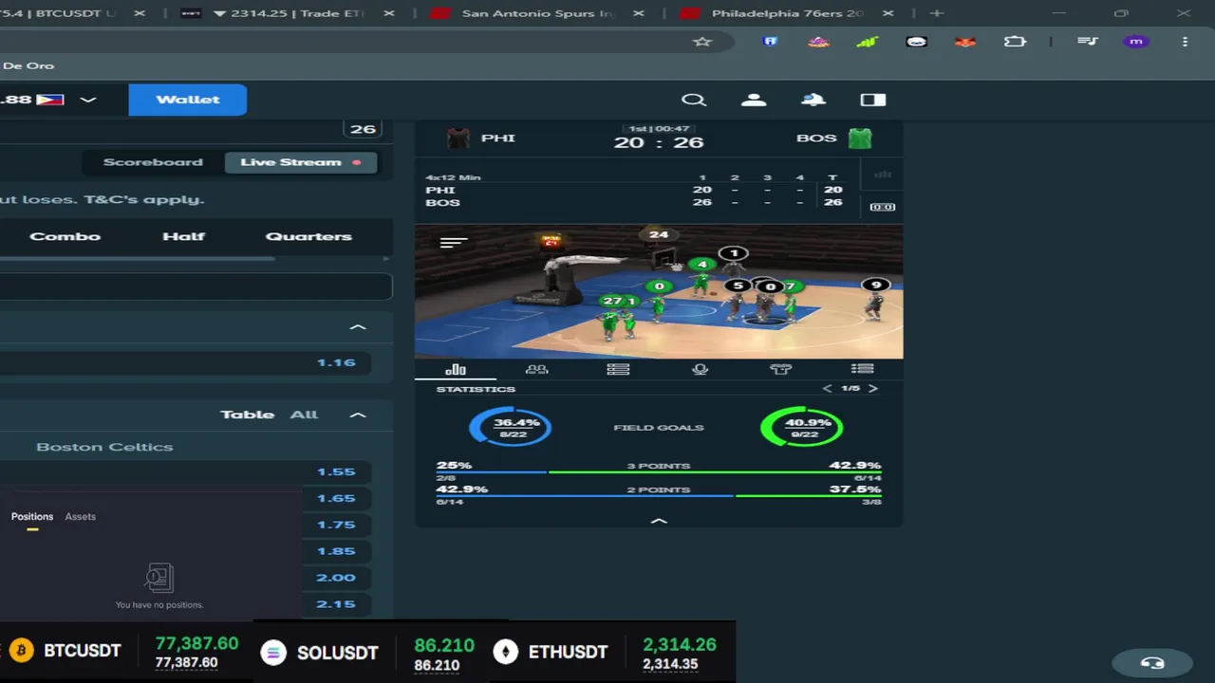
Task: Click the BOS field goals 40.9% ring
Action: [802, 427]
